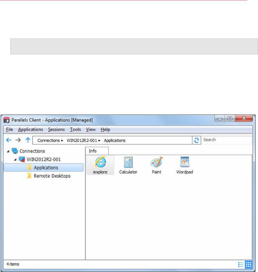258x272 pixels.
Task: Collapse the WIN2012R2-001 tree node
Action: [15, 160]
